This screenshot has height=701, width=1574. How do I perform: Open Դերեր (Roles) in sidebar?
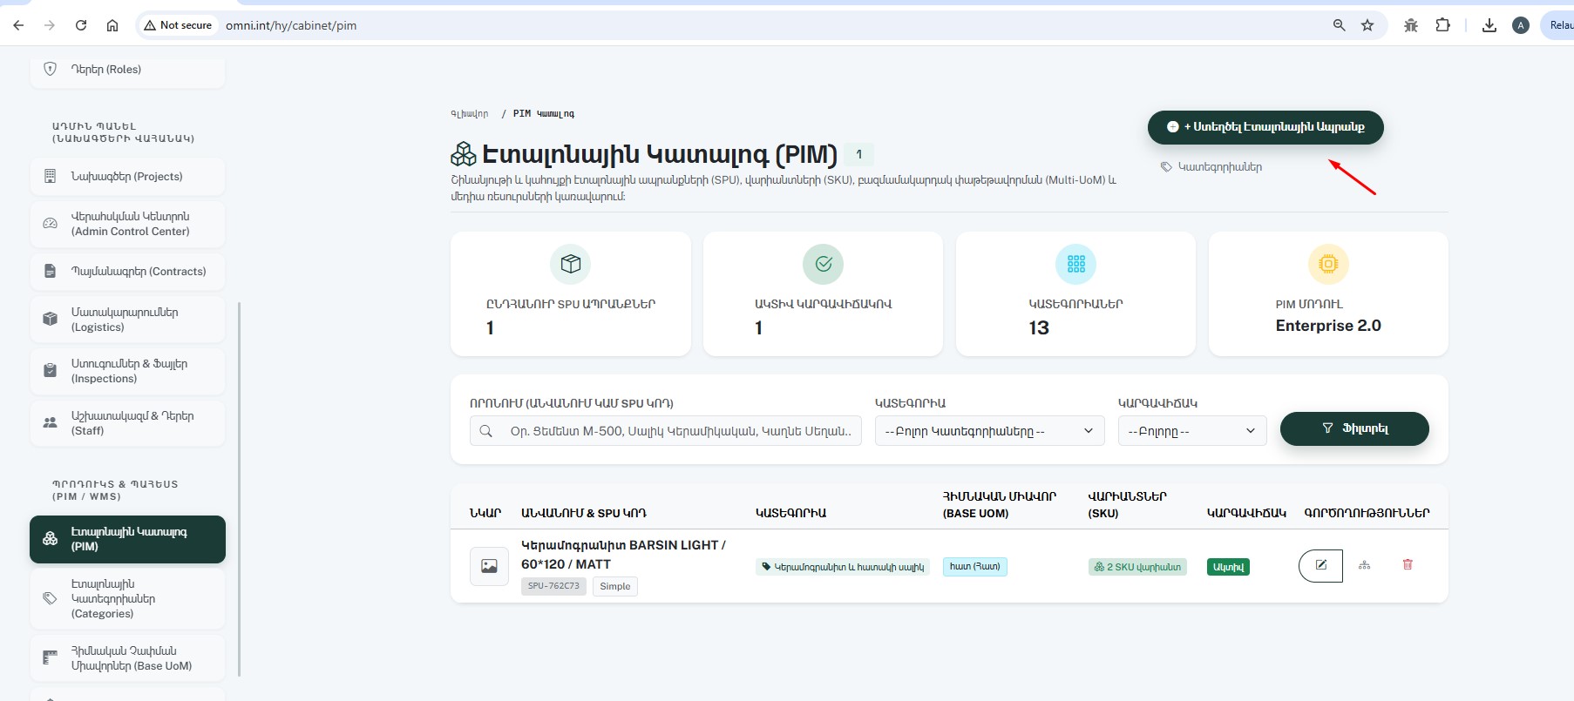[x=127, y=70]
